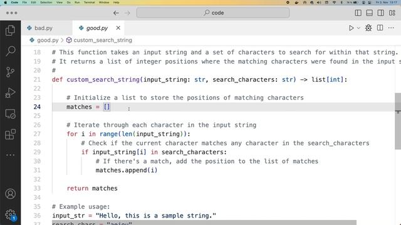Open the Help menu
This screenshot has width=401, height=225.
(116, 2)
